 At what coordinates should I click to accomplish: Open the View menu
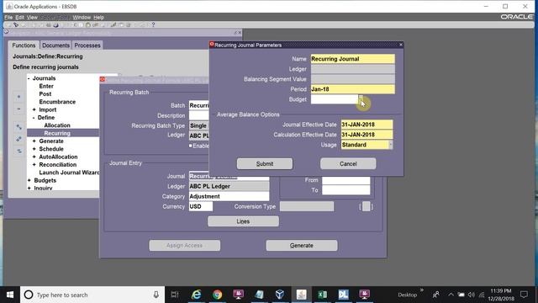click(x=32, y=17)
